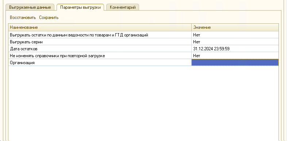
Task: Click empty area below the Организация row
Action: (143, 103)
